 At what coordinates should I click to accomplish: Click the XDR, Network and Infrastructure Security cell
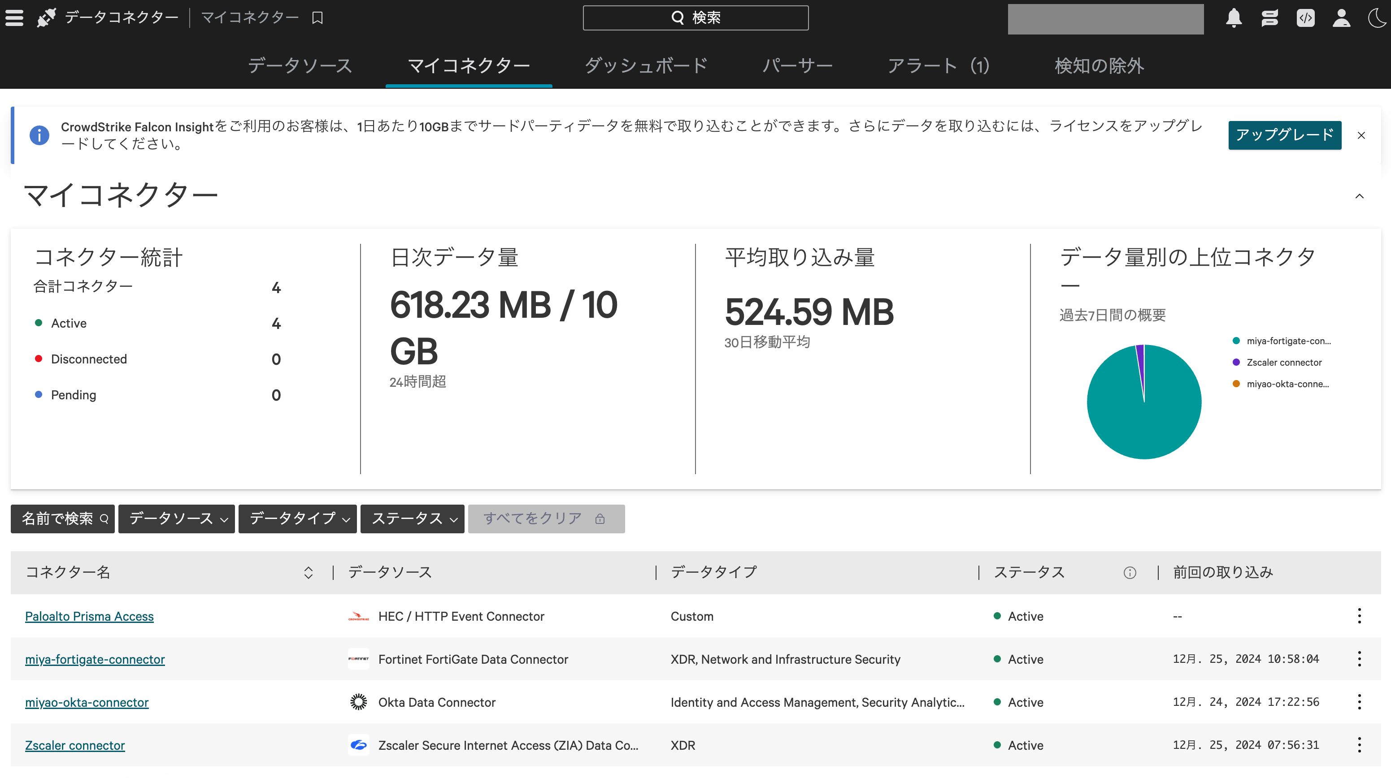coord(785,659)
